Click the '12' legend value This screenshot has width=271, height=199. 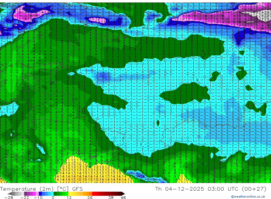click(x=69, y=197)
